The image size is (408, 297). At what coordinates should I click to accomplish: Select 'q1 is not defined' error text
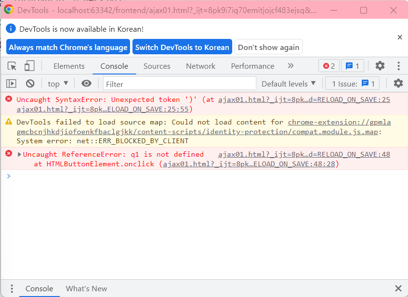point(167,154)
